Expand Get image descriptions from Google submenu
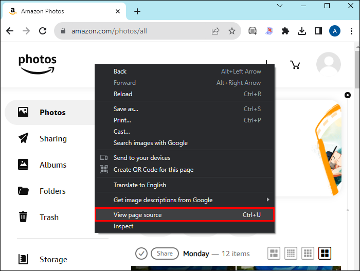Image resolution: width=360 pixels, height=271 pixels. [x=185, y=200]
